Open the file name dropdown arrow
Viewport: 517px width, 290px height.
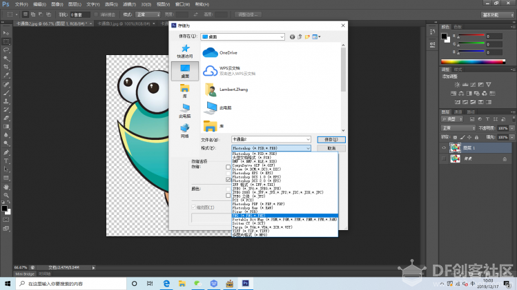[x=308, y=140]
